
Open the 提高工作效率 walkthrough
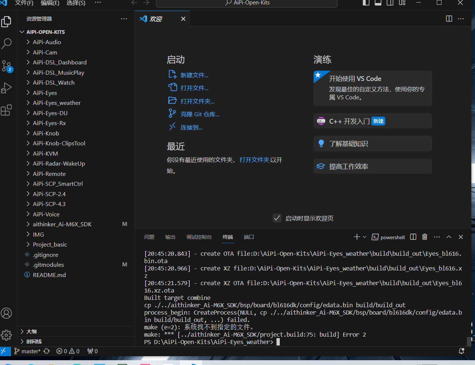[x=372, y=166]
